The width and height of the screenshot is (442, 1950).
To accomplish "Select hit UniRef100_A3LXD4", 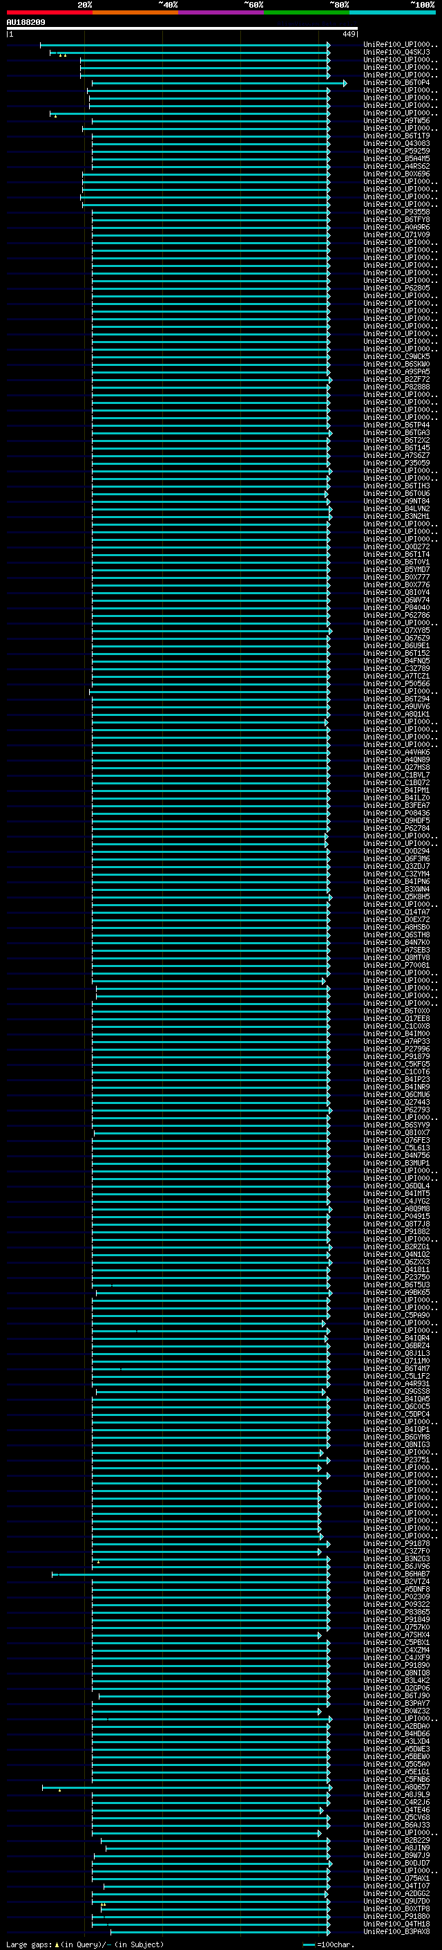I will 396,1741.
